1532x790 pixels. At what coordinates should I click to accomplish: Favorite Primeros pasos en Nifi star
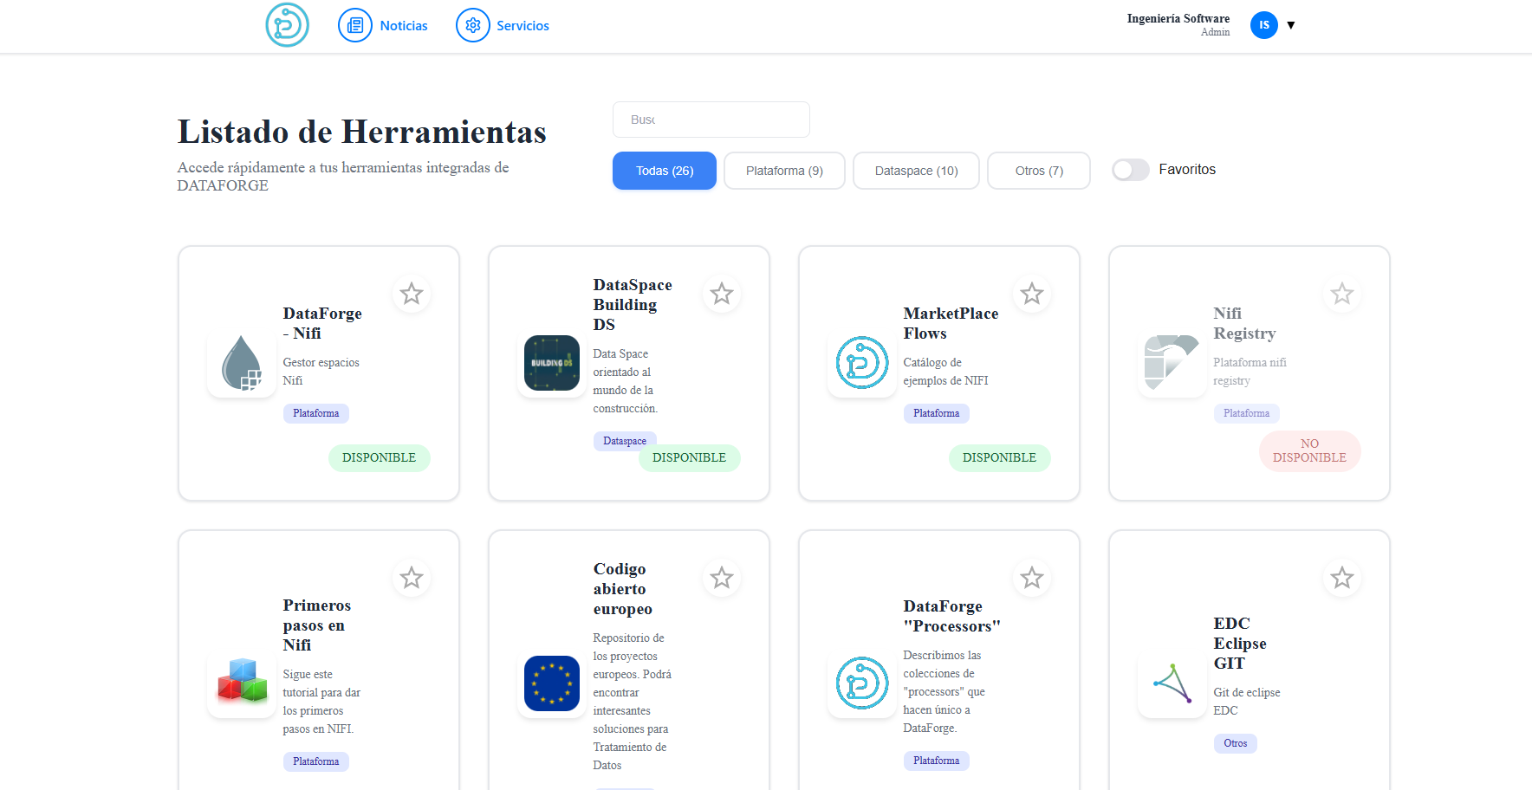tap(412, 578)
